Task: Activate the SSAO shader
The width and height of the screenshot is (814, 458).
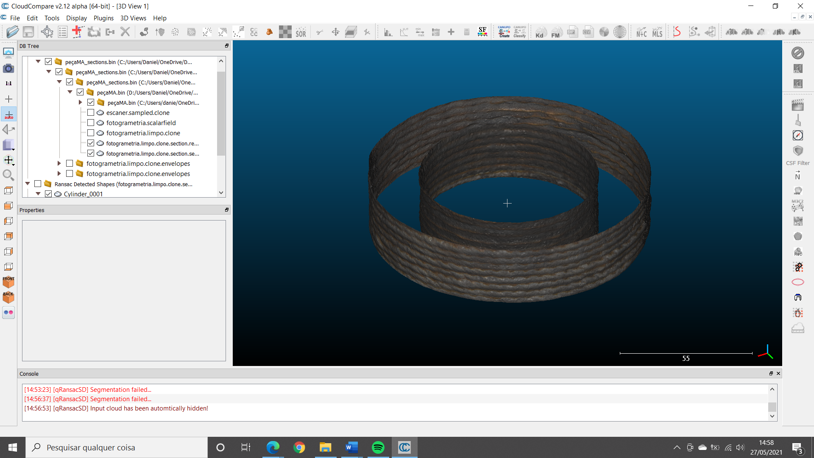Action: tap(798, 84)
